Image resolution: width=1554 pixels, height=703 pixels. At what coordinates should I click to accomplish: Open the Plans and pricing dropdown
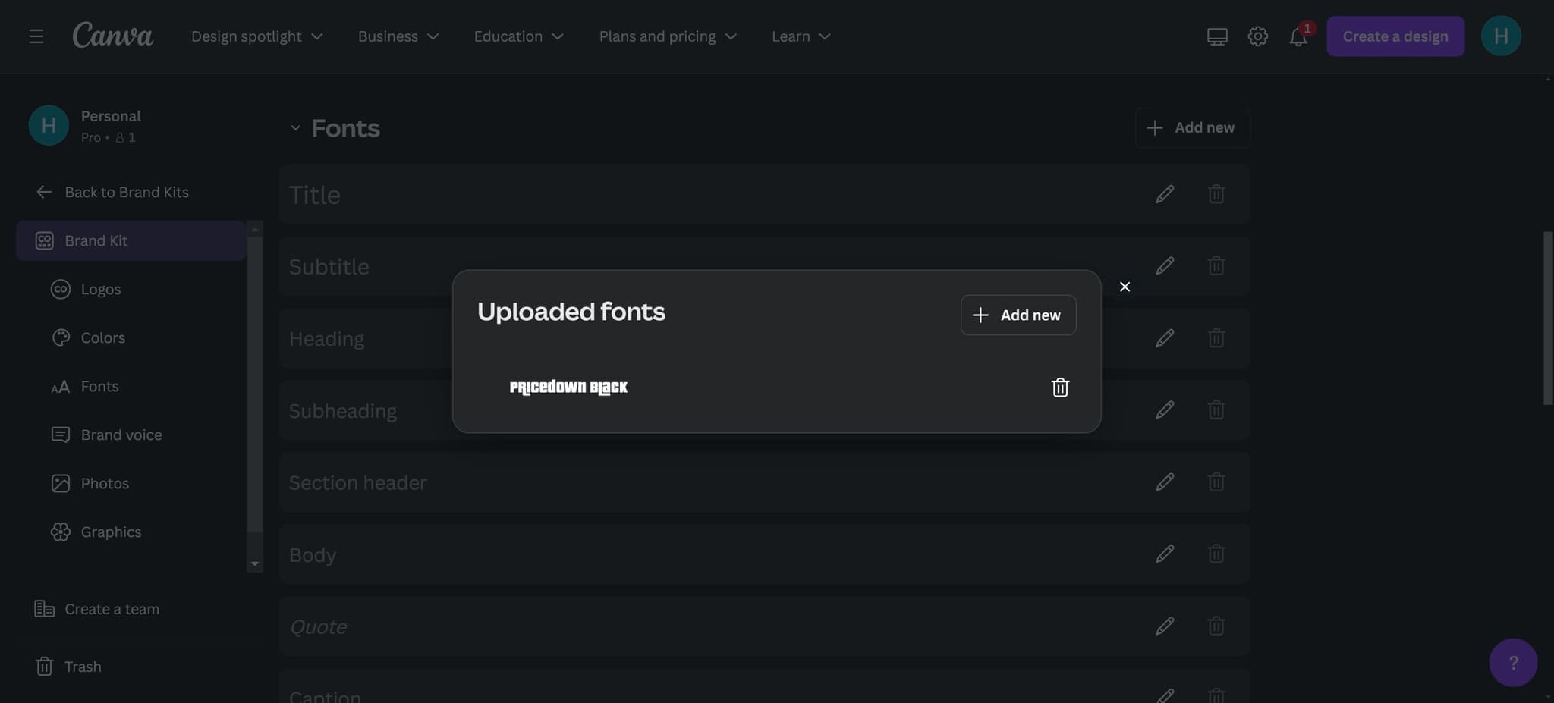coord(668,36)
